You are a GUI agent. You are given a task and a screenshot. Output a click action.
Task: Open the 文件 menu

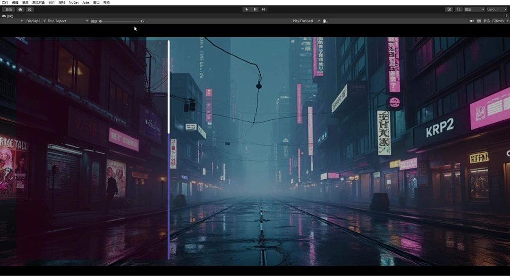[5, 2]
